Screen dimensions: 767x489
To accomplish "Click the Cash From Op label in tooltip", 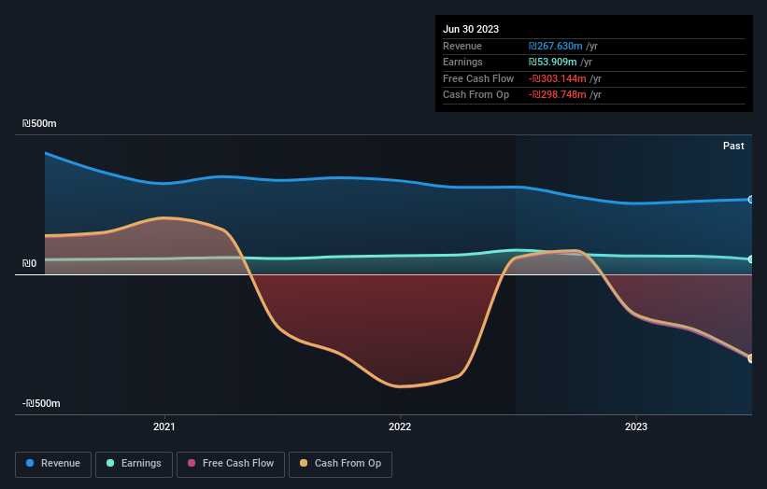I will (476, 95).
